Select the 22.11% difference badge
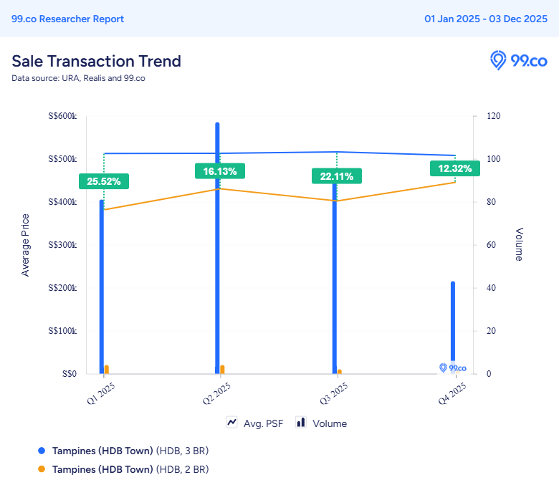559x485 pixels. (336, 176)
